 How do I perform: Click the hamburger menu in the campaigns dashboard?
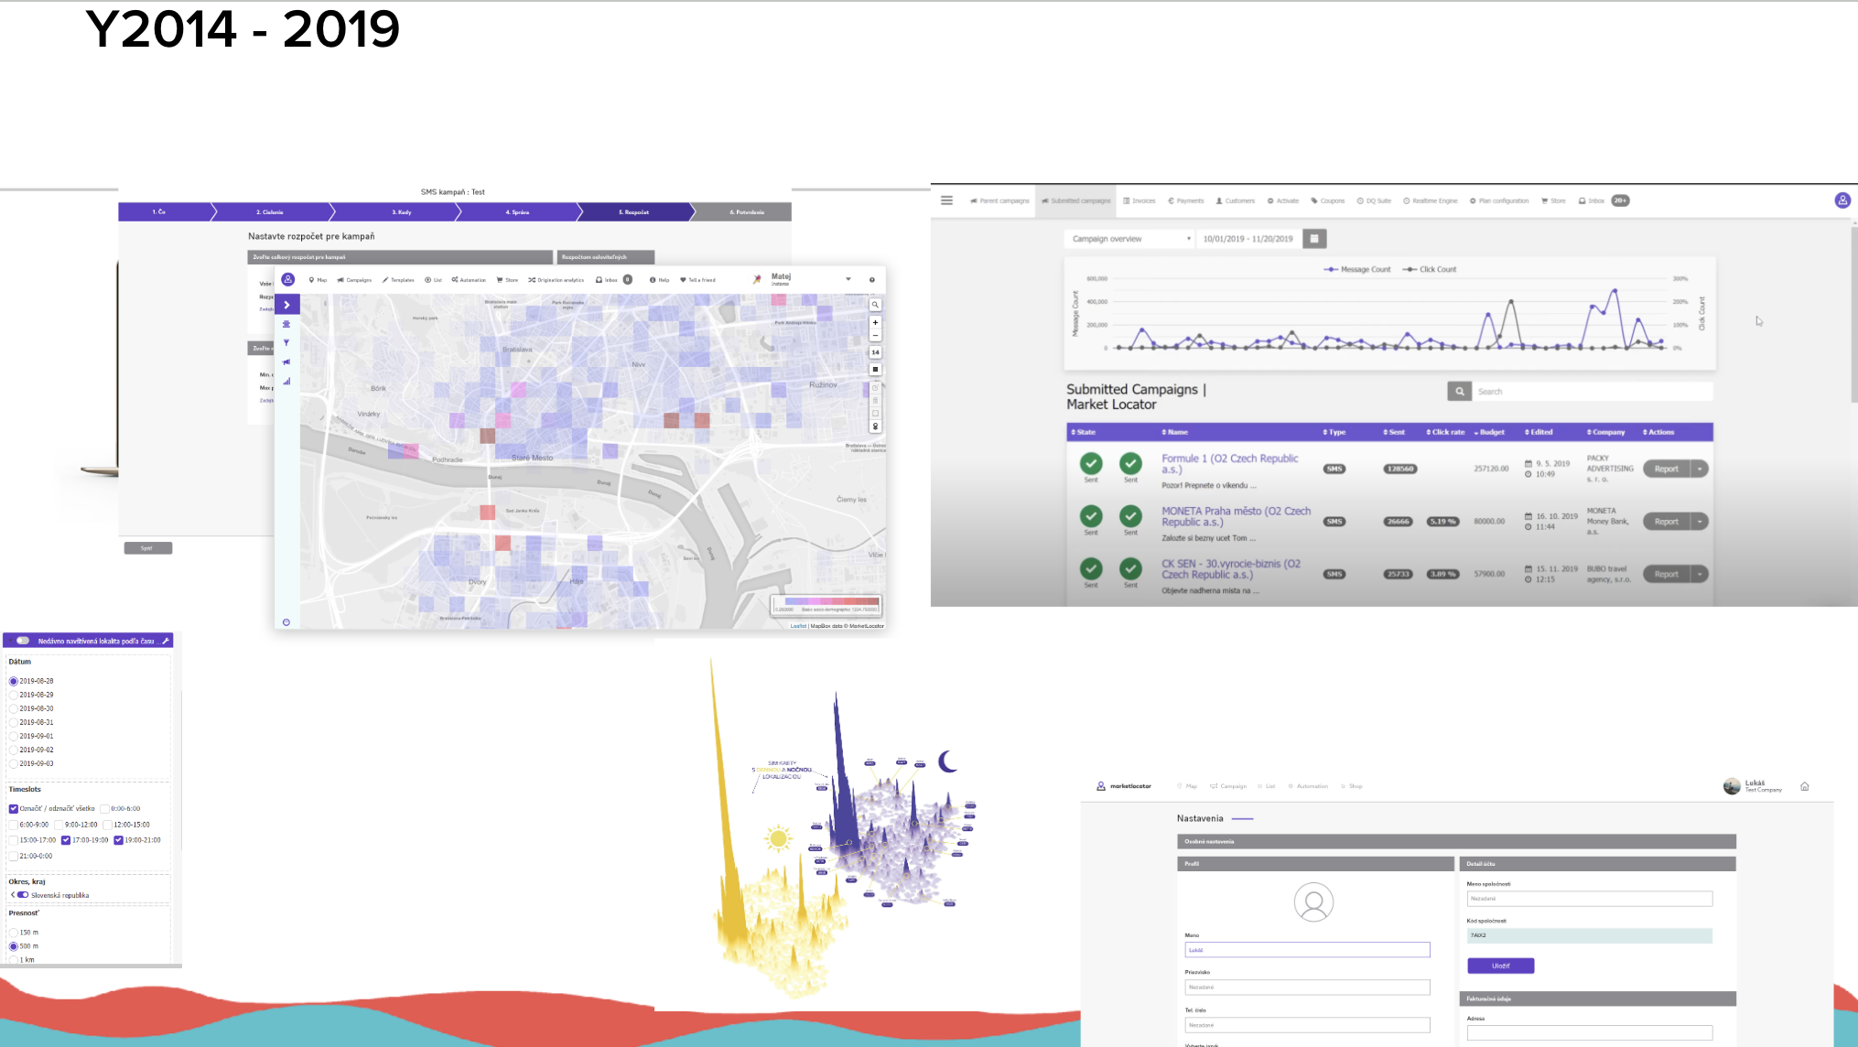point(946,200)
